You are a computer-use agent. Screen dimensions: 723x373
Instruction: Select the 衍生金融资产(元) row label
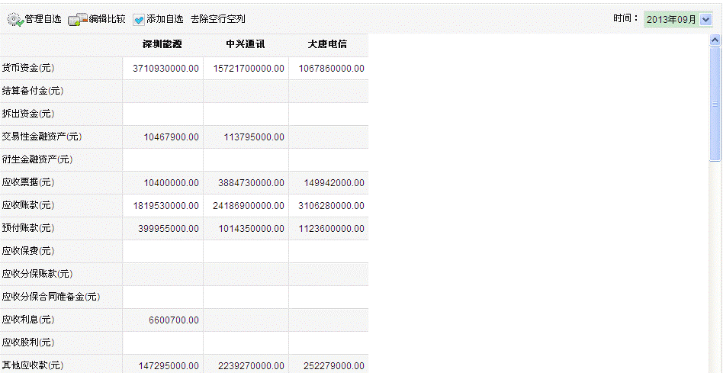point(37,160)
